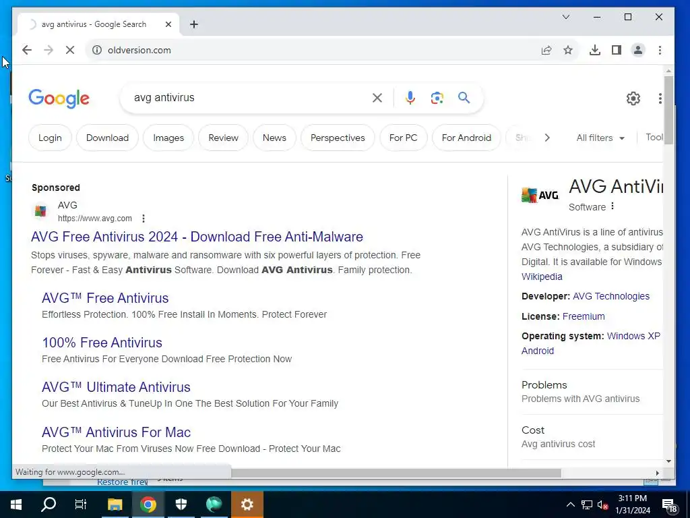The image size is (690, 518).
Task: Open the clock showing 3:11 PM
Action: 632,505
